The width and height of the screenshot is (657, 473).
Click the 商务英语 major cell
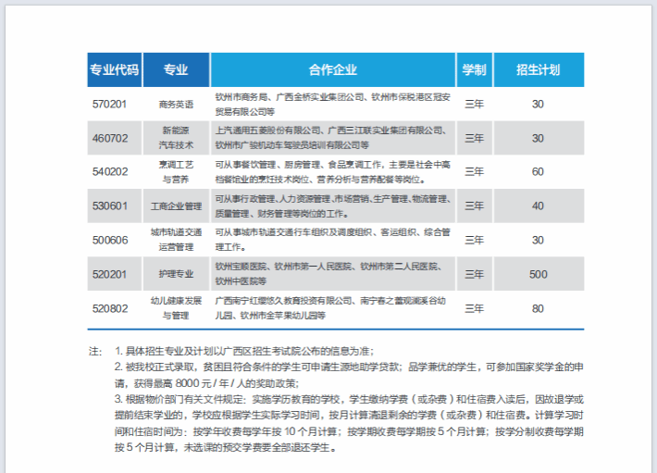[176, 104]
